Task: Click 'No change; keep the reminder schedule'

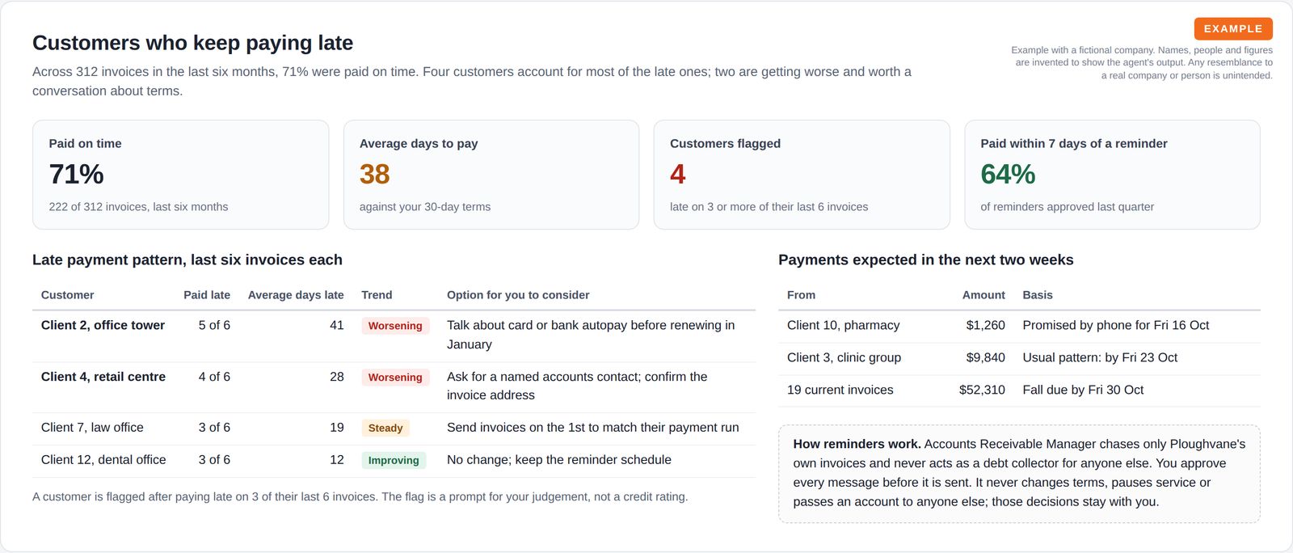Action: point(559,460)
